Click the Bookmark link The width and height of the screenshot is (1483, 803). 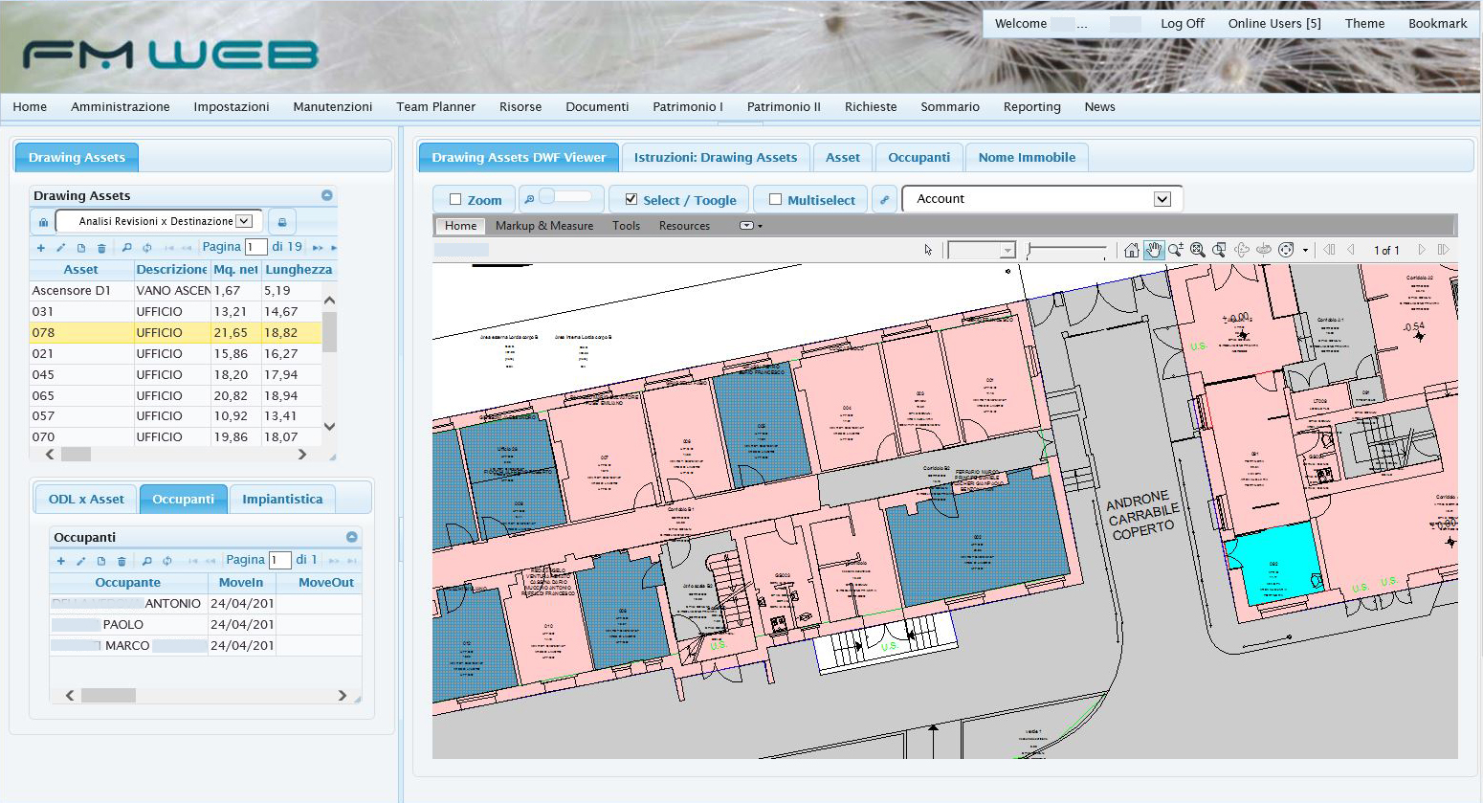tap(1437, 23)
